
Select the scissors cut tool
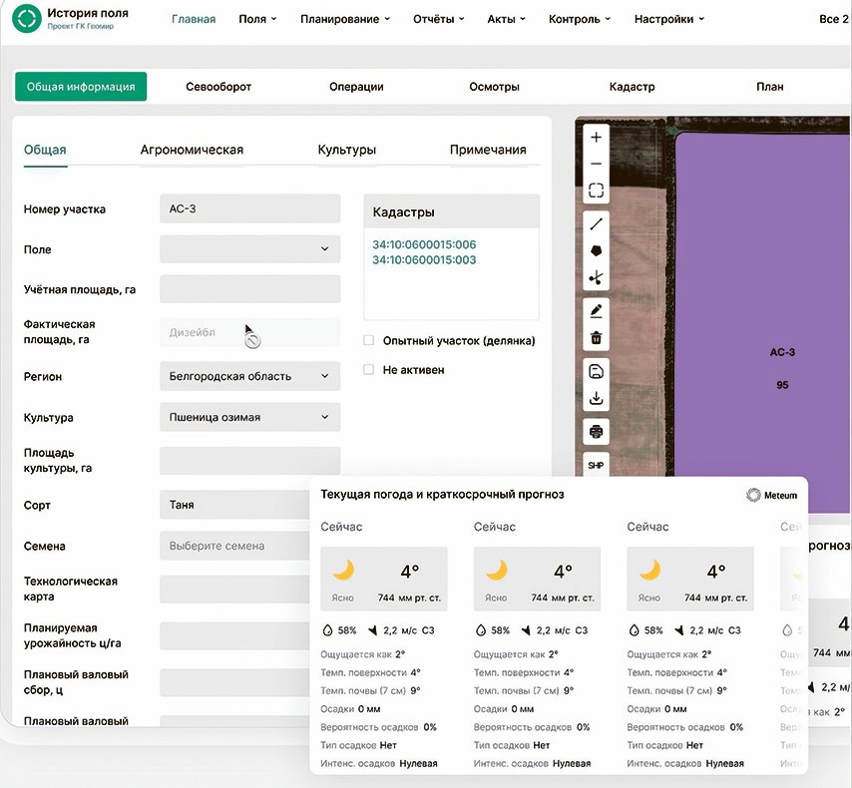[596, 277]
